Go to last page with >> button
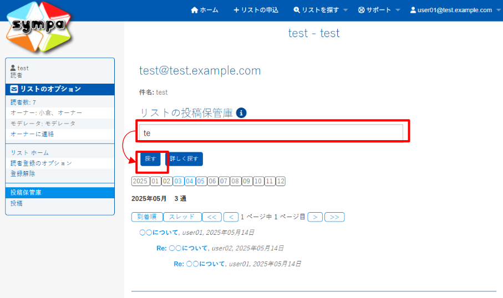 pyautogui.click(x=334, y=217)
